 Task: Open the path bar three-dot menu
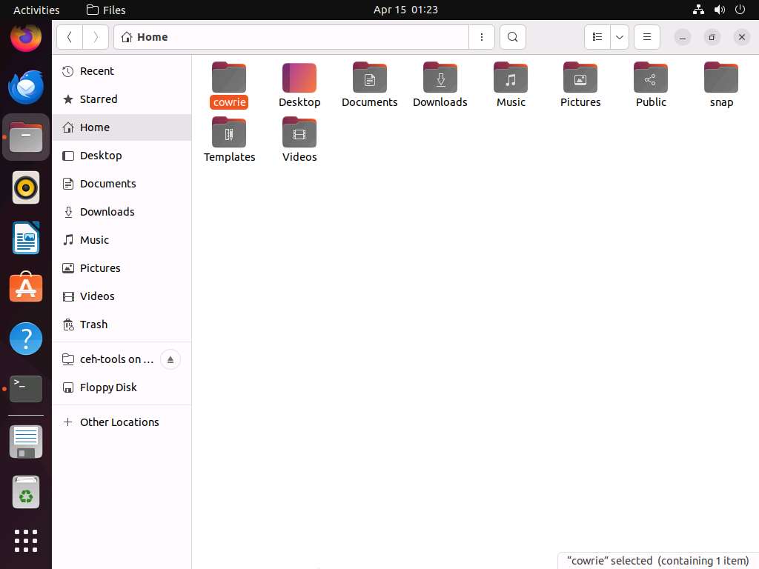[x=482, y=37]
